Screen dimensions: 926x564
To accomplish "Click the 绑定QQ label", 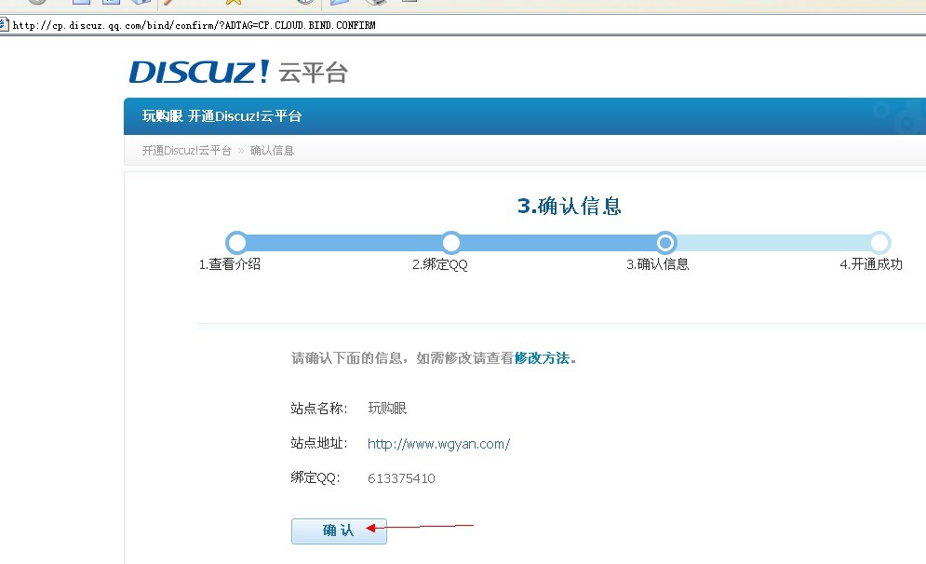I will pyautogui.click(x=315, y=477).
